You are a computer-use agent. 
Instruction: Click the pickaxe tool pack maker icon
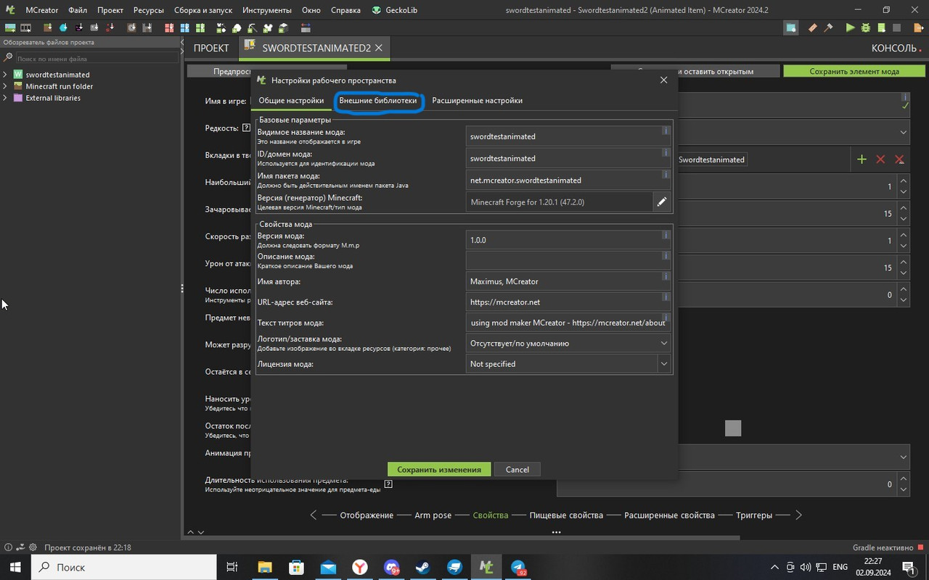(x=253, y=28)
